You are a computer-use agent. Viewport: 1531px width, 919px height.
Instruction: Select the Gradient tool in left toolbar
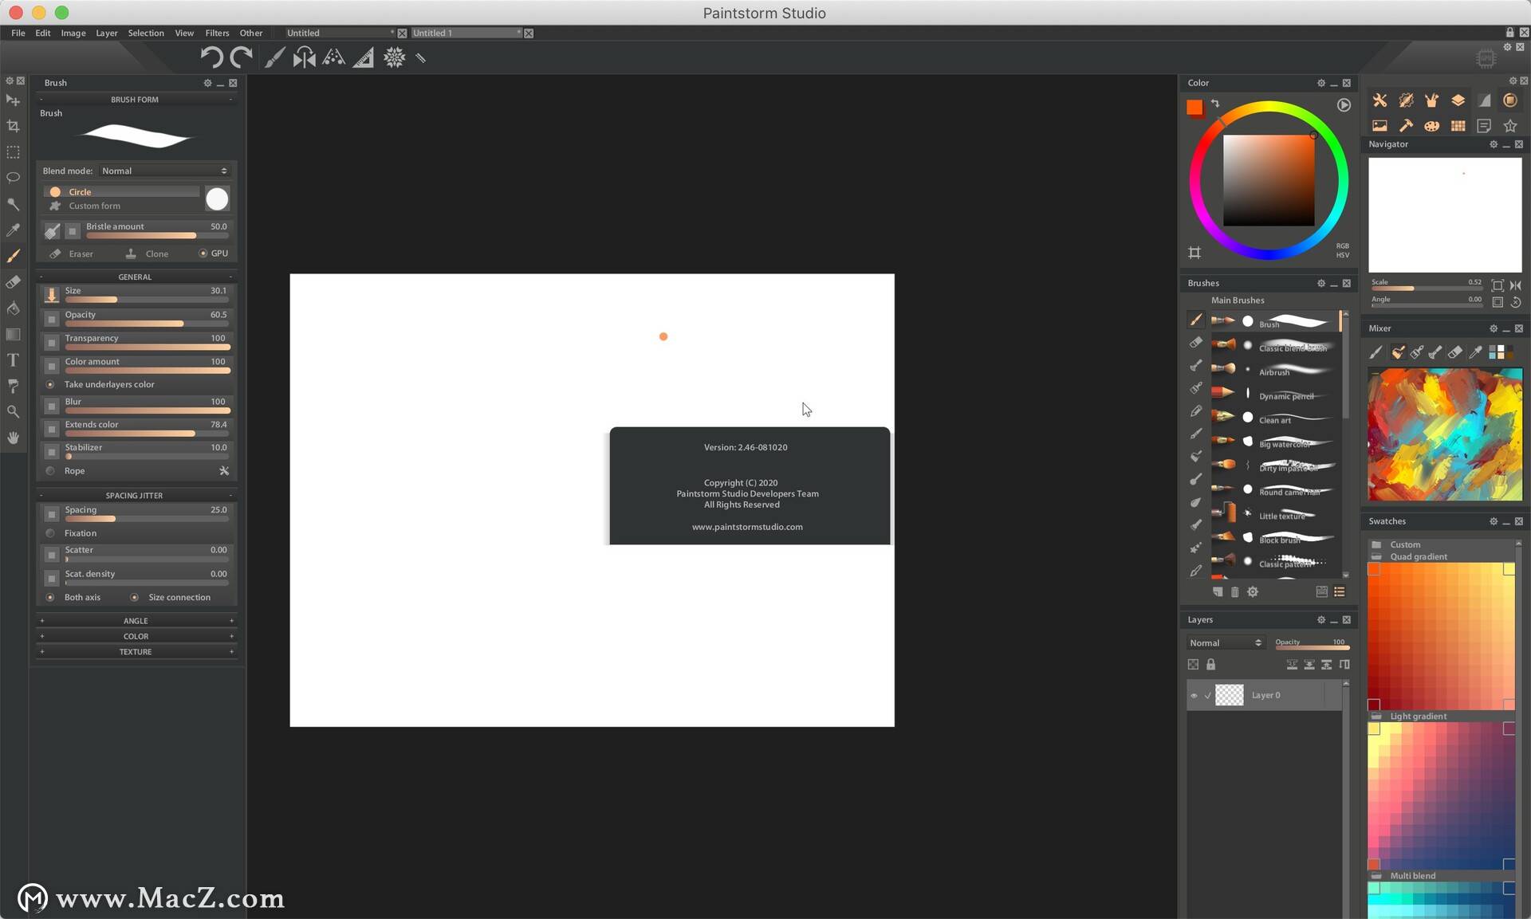pos(14,334)
